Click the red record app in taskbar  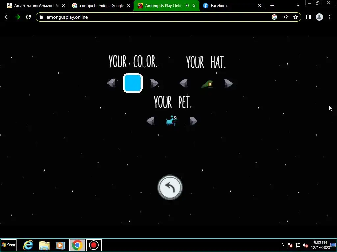tap(94, 245)
